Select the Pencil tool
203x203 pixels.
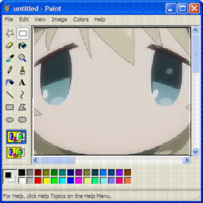(10, 70)
